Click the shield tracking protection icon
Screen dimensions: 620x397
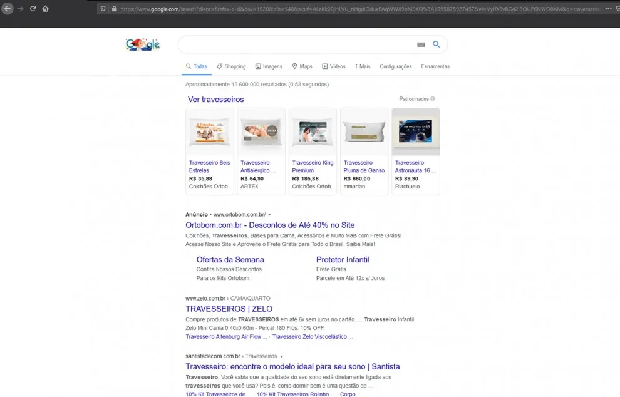tap(103, 9)
